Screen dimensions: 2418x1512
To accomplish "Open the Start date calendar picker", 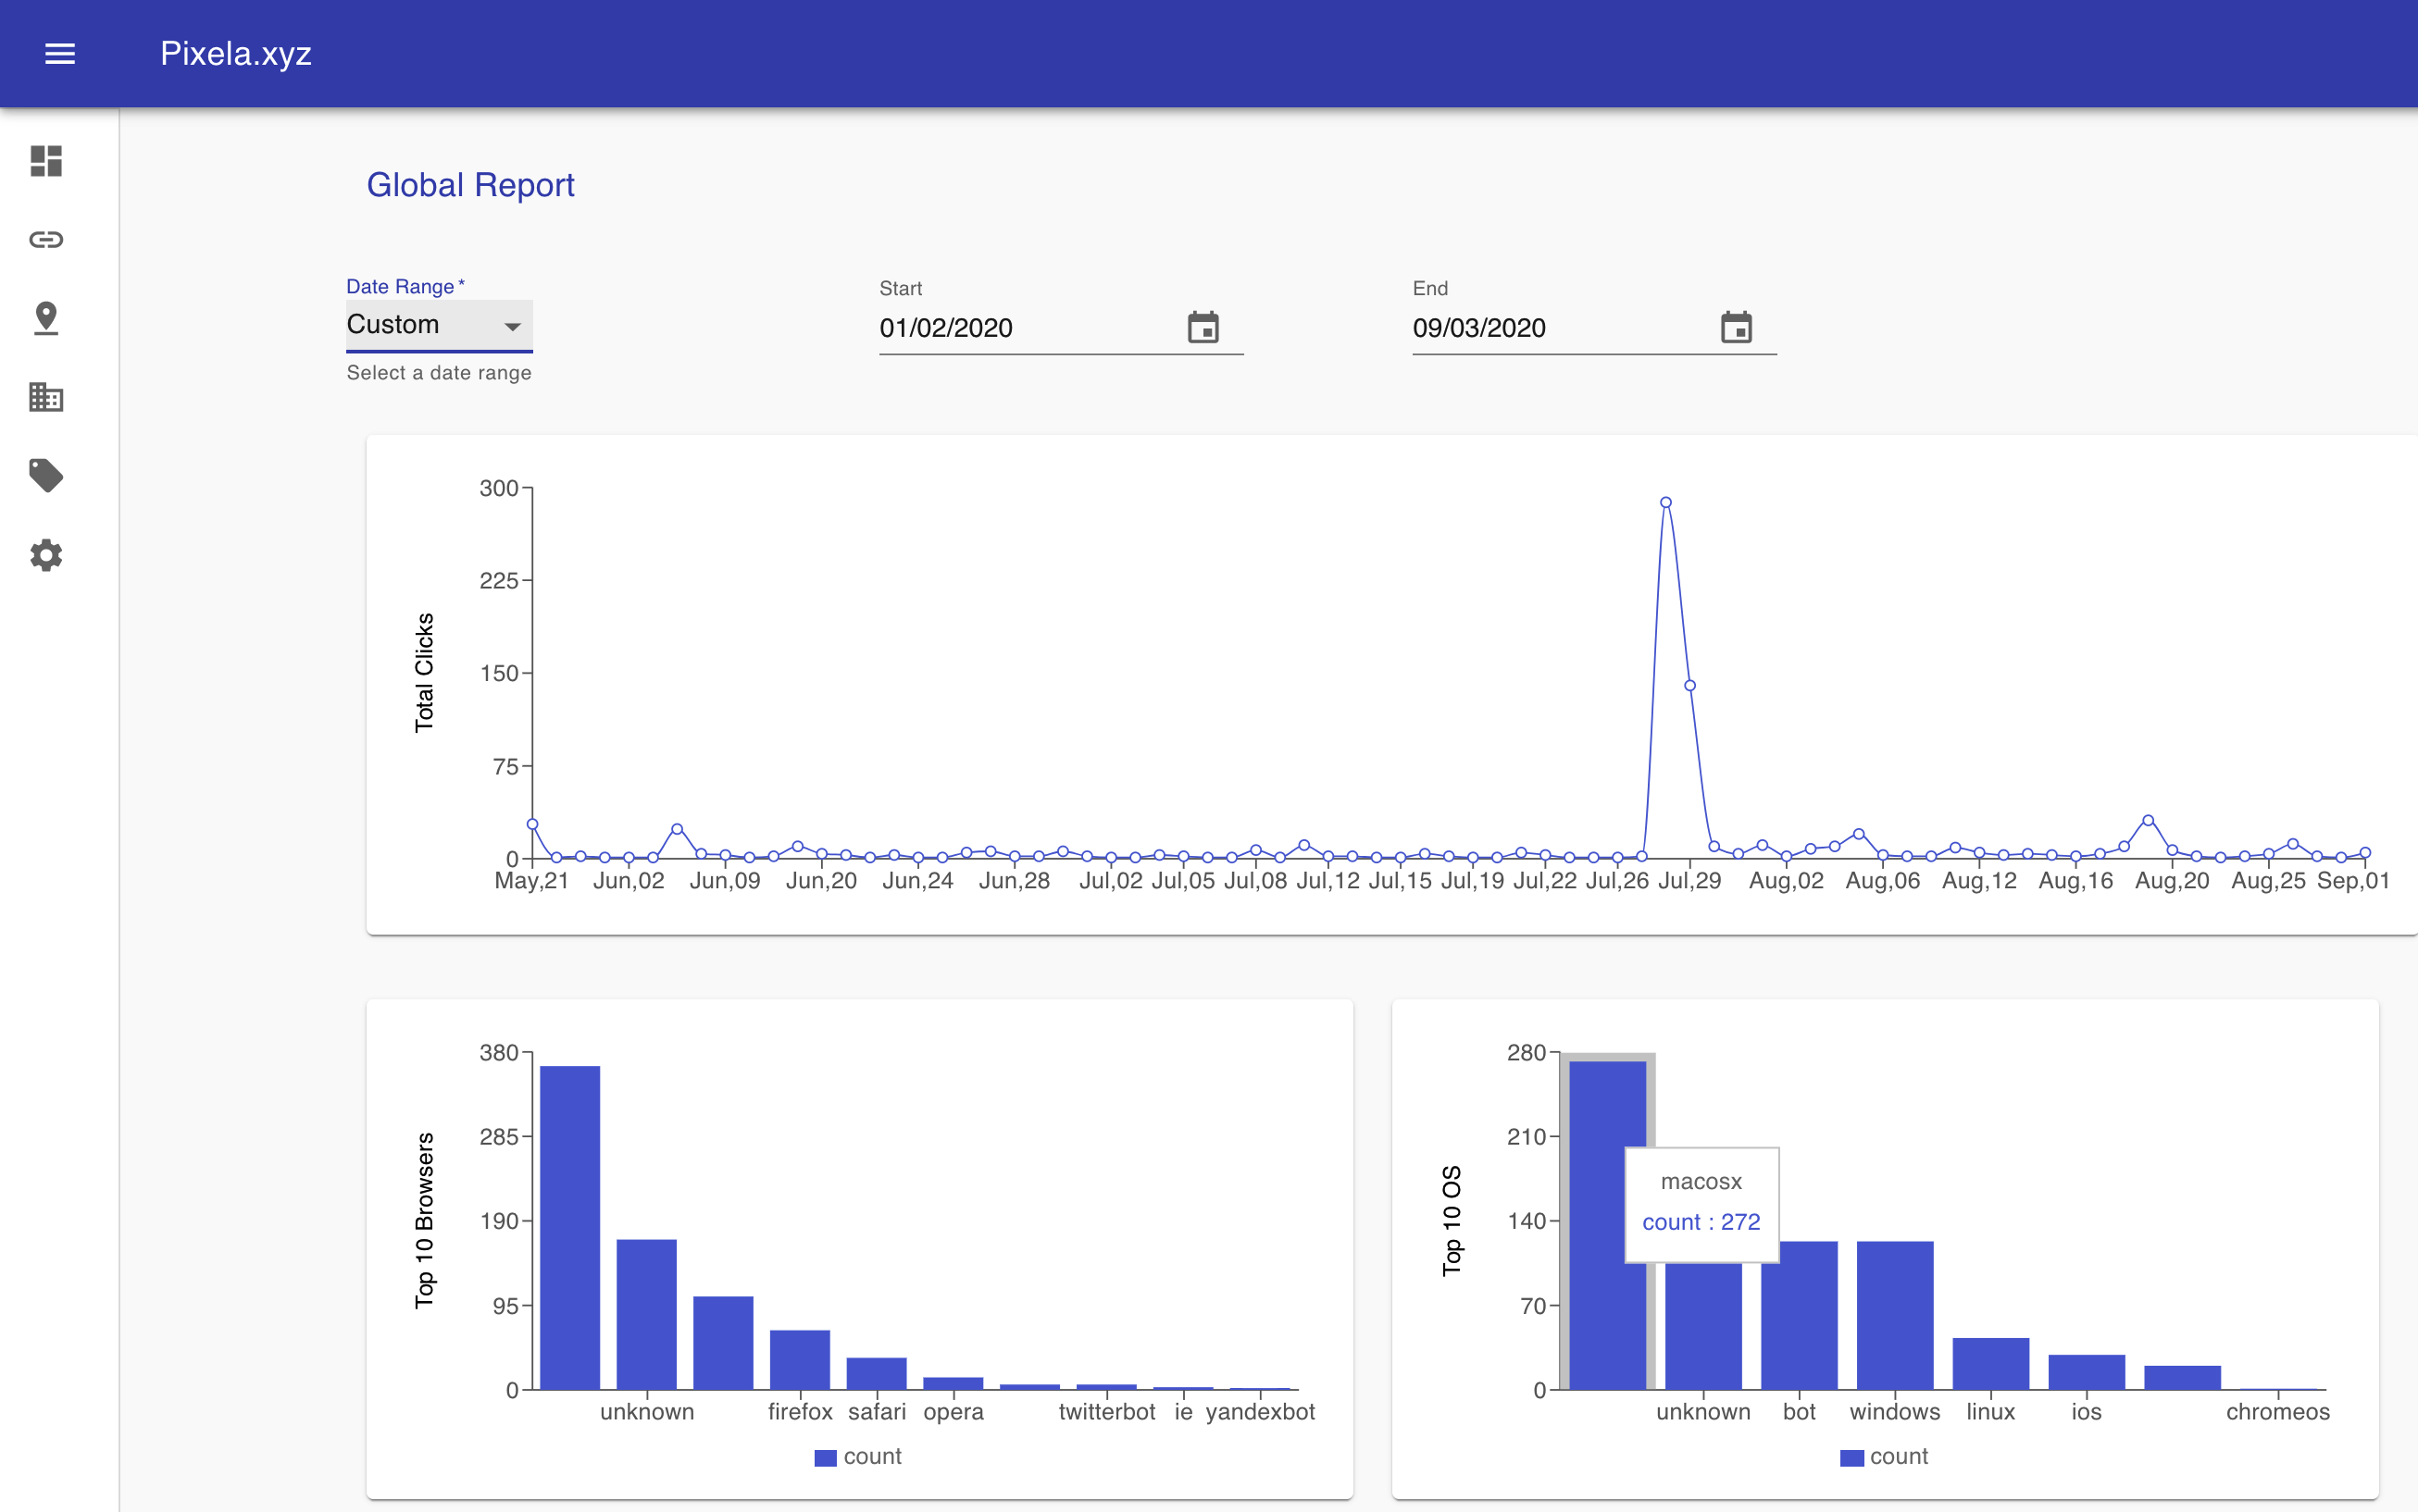I will [x=1203, y=327].
